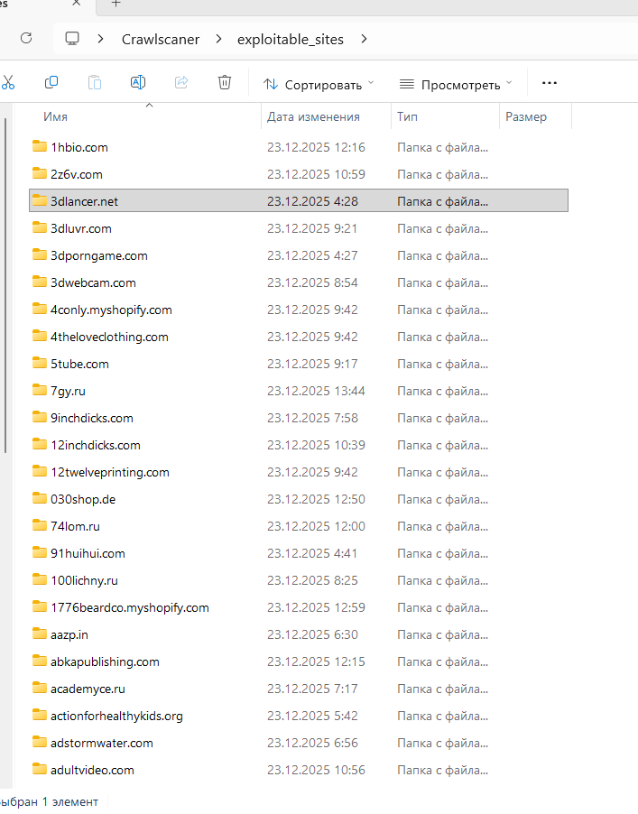Expand chevron after Crawlscaner
Screen dimensions: 638x814
click(218, 39)
